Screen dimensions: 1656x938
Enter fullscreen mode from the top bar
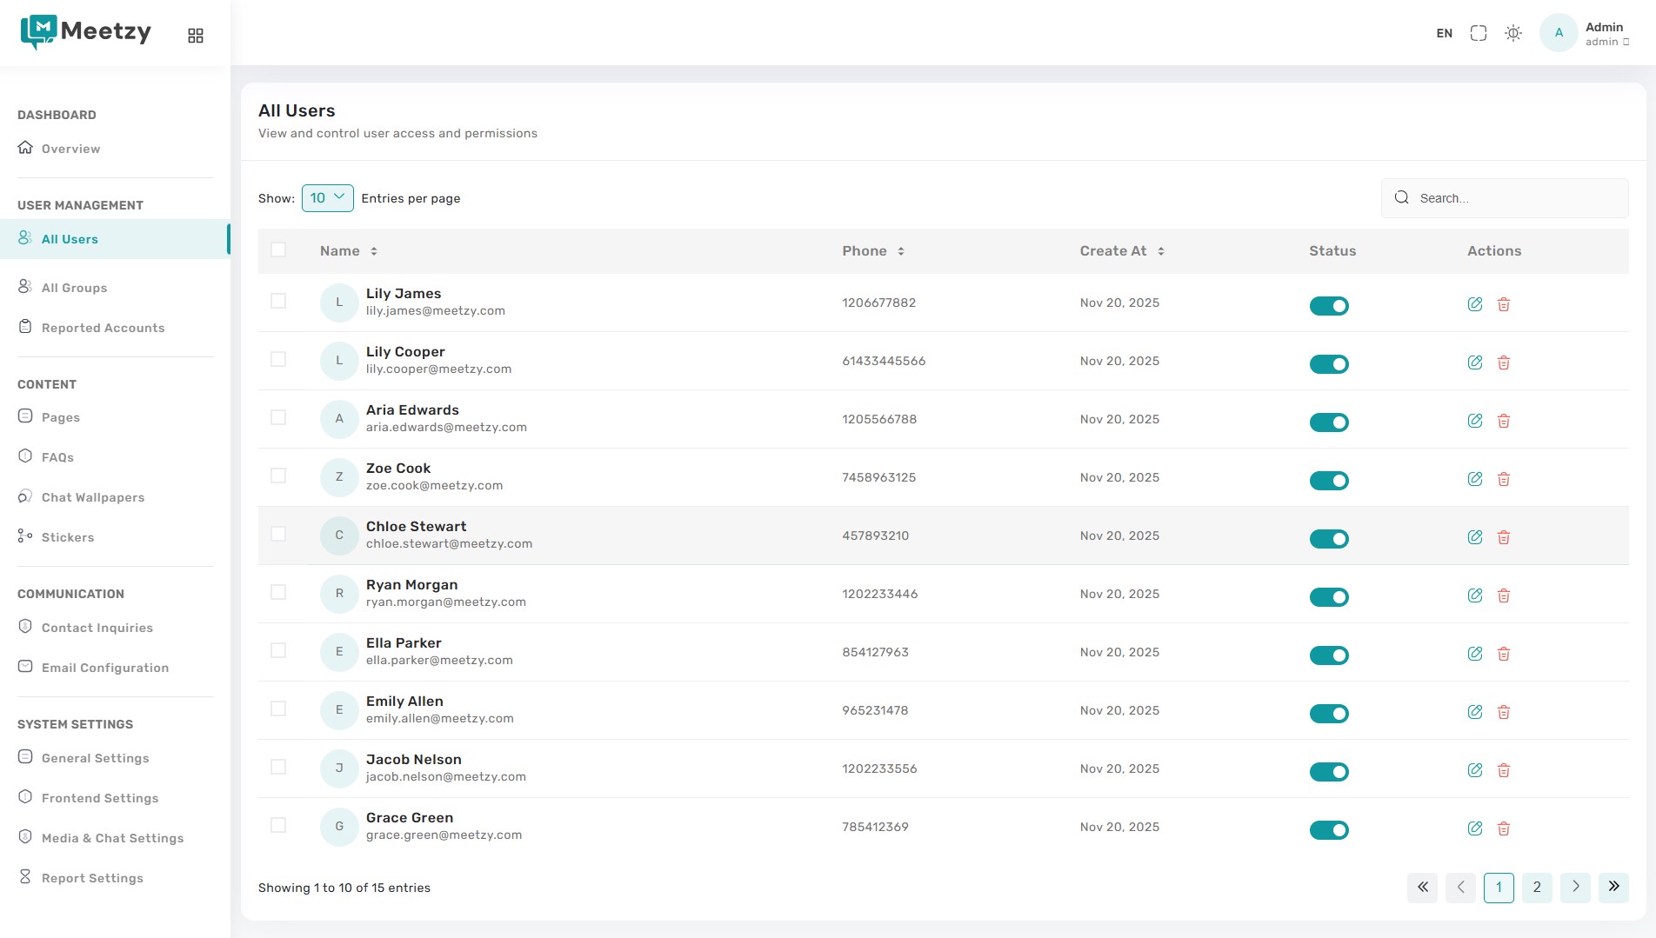pyautogui.click(x=1478, y=33)
